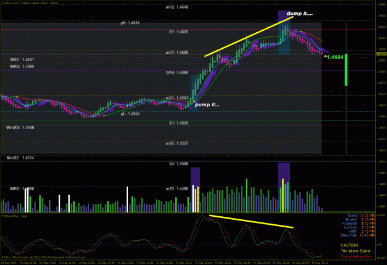Select the MR2: 1.4601 label
The height and width of the screenshot is (265, 387).
click(22, 59)
